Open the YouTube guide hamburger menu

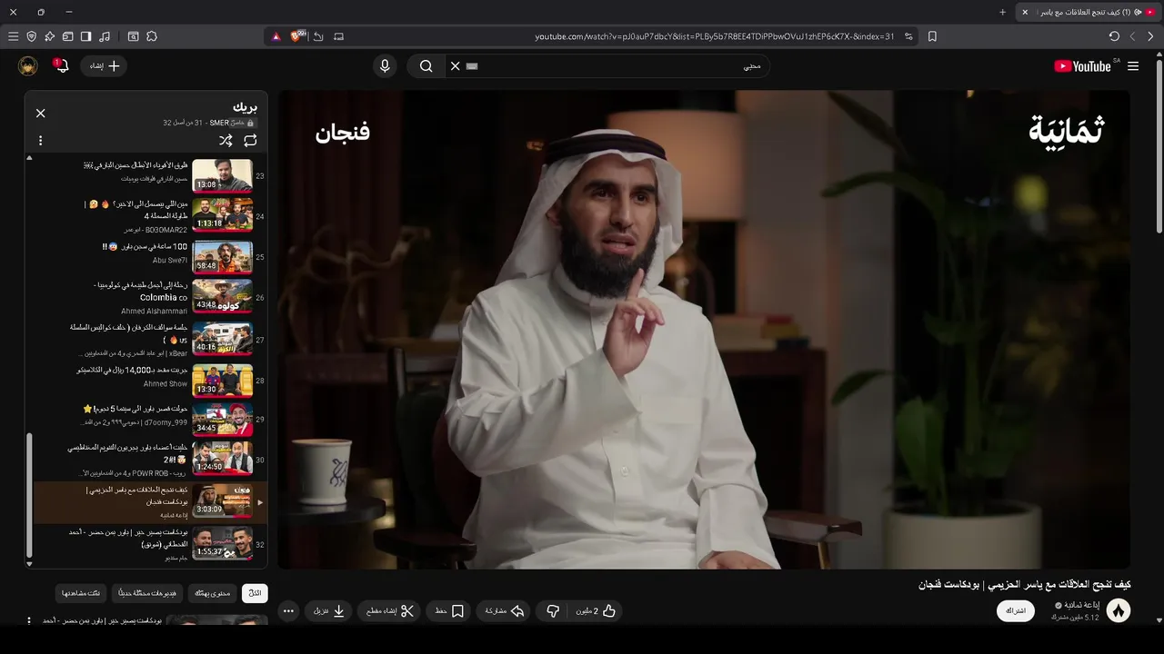pyautogui.click(x=1133, y=66)
